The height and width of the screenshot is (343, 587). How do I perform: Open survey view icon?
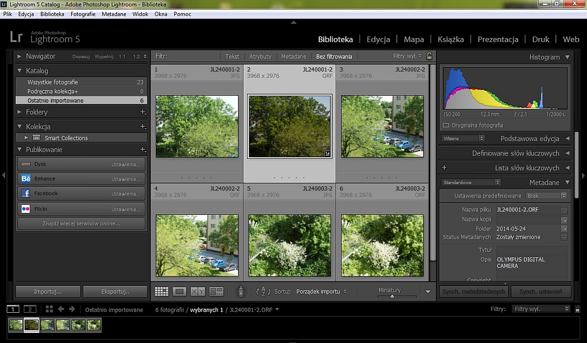tap(216, 292)
